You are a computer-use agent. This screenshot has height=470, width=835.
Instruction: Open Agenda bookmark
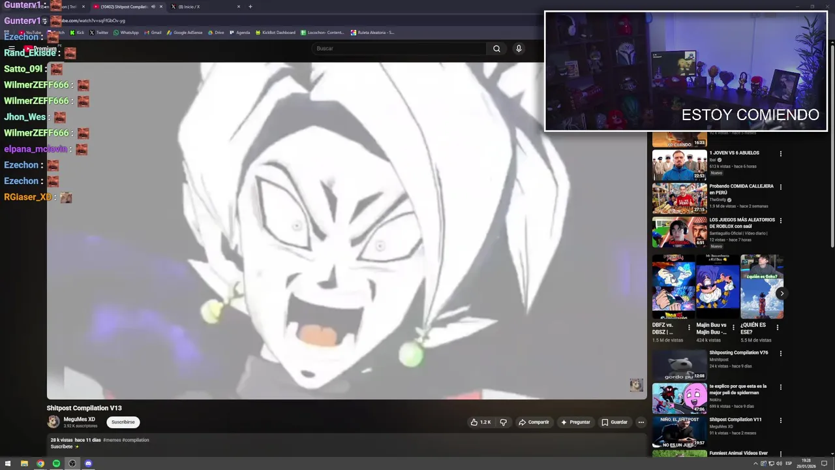click(239, 32)
